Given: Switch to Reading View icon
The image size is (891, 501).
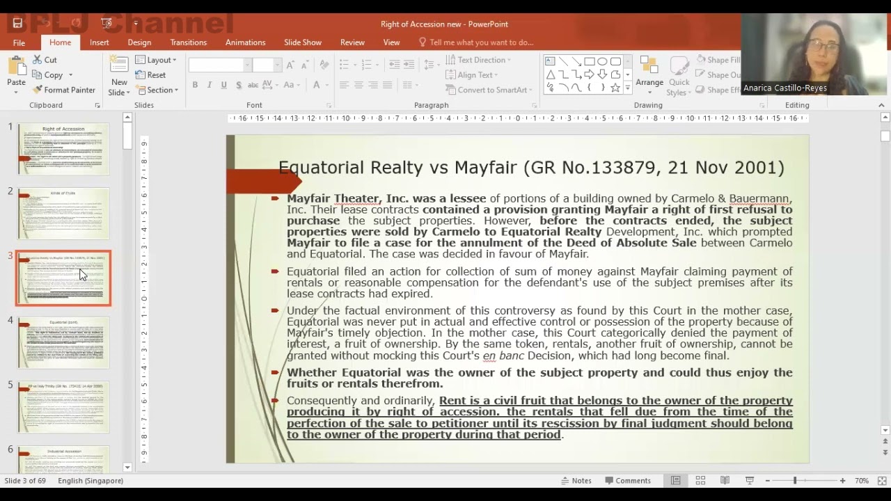Looking at the screenshot, I should pyautogui.click(x=725, y=481).
